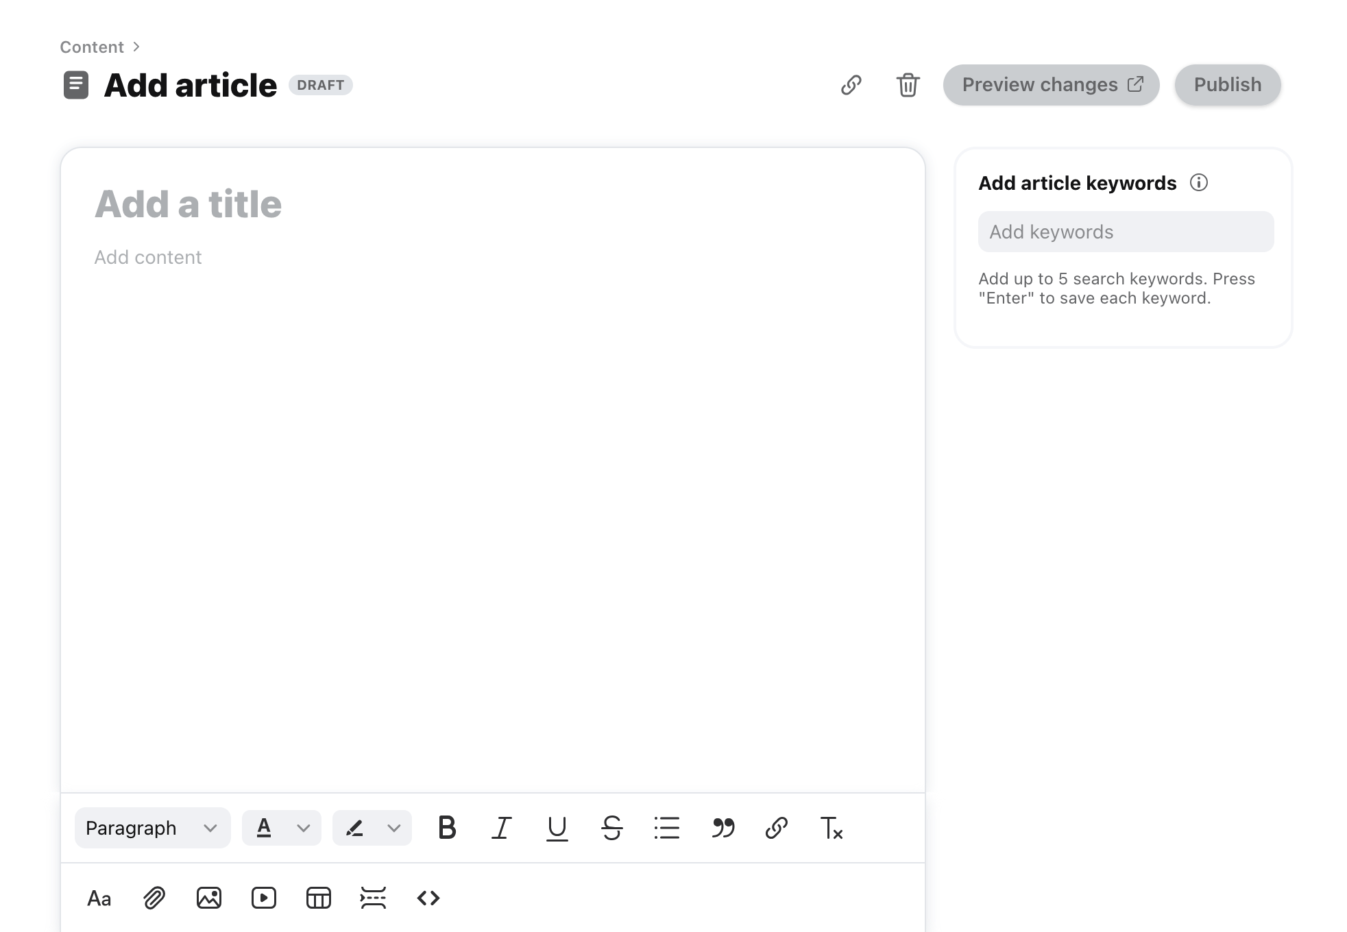Click the Publish button
The image size is (1347, 932).
point(1227,85)
